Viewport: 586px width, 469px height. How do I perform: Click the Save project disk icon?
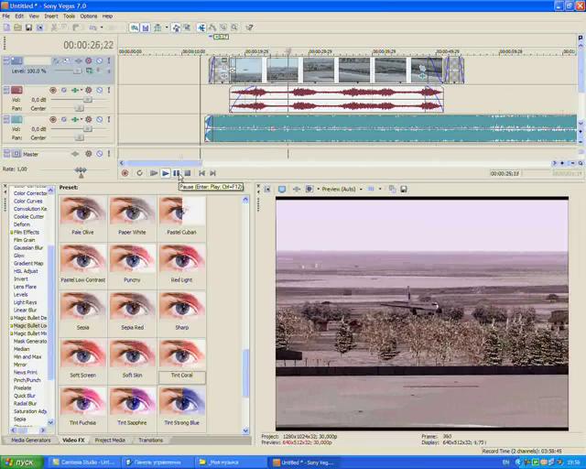point(28,27)
